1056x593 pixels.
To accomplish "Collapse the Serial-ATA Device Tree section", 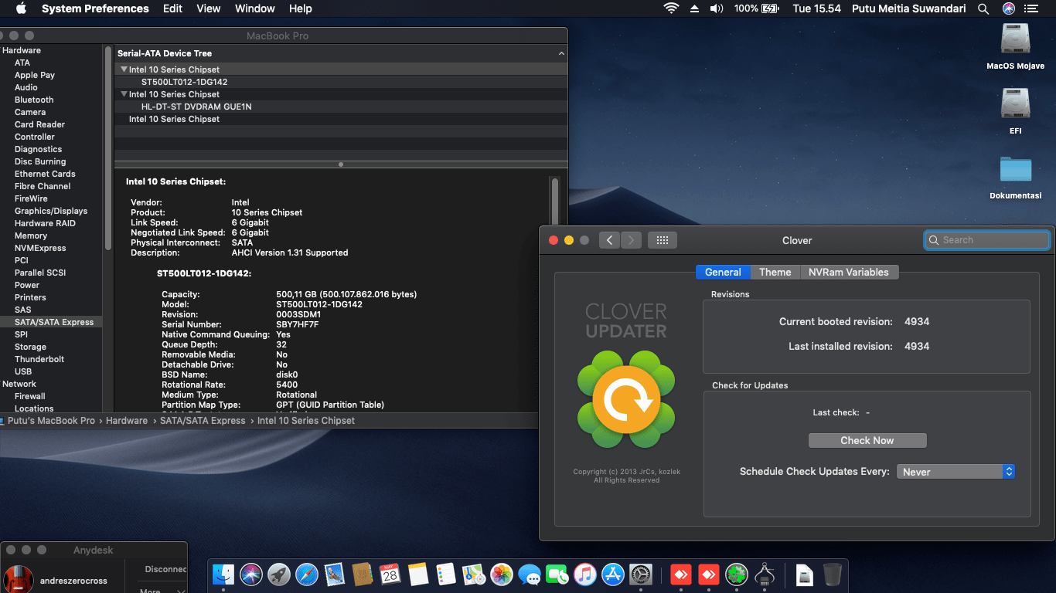I will 560,53.
